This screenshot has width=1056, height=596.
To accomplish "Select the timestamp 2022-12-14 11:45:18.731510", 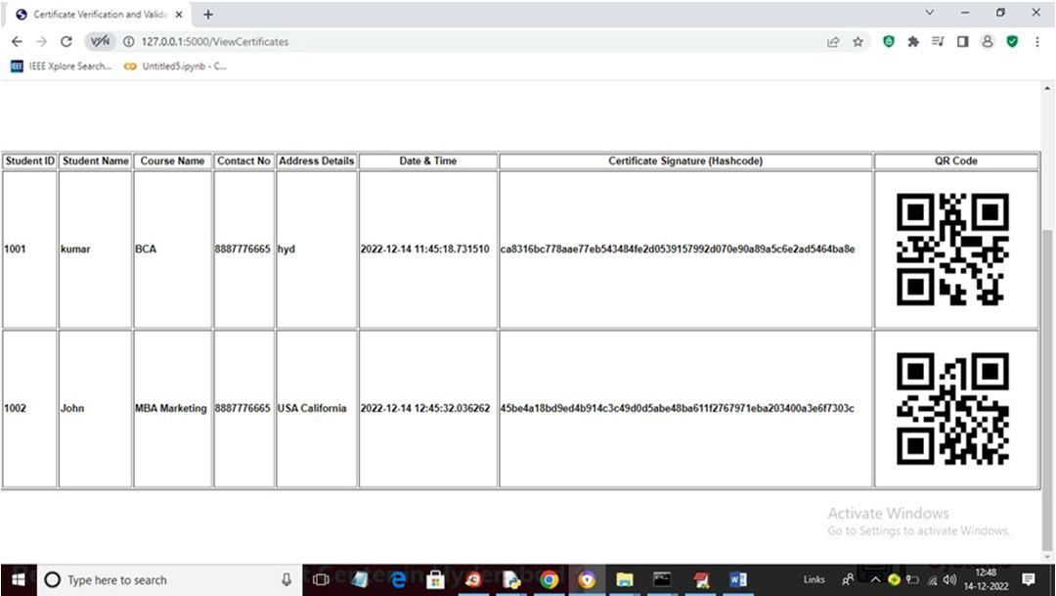I will click(425, 250).
